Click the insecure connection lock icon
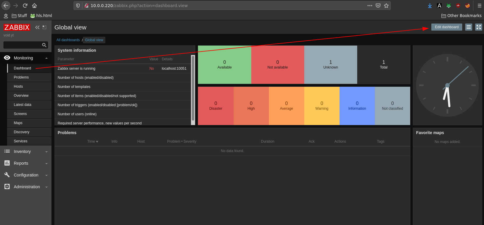This screenshot has height=225, width=484. [87, 6]
